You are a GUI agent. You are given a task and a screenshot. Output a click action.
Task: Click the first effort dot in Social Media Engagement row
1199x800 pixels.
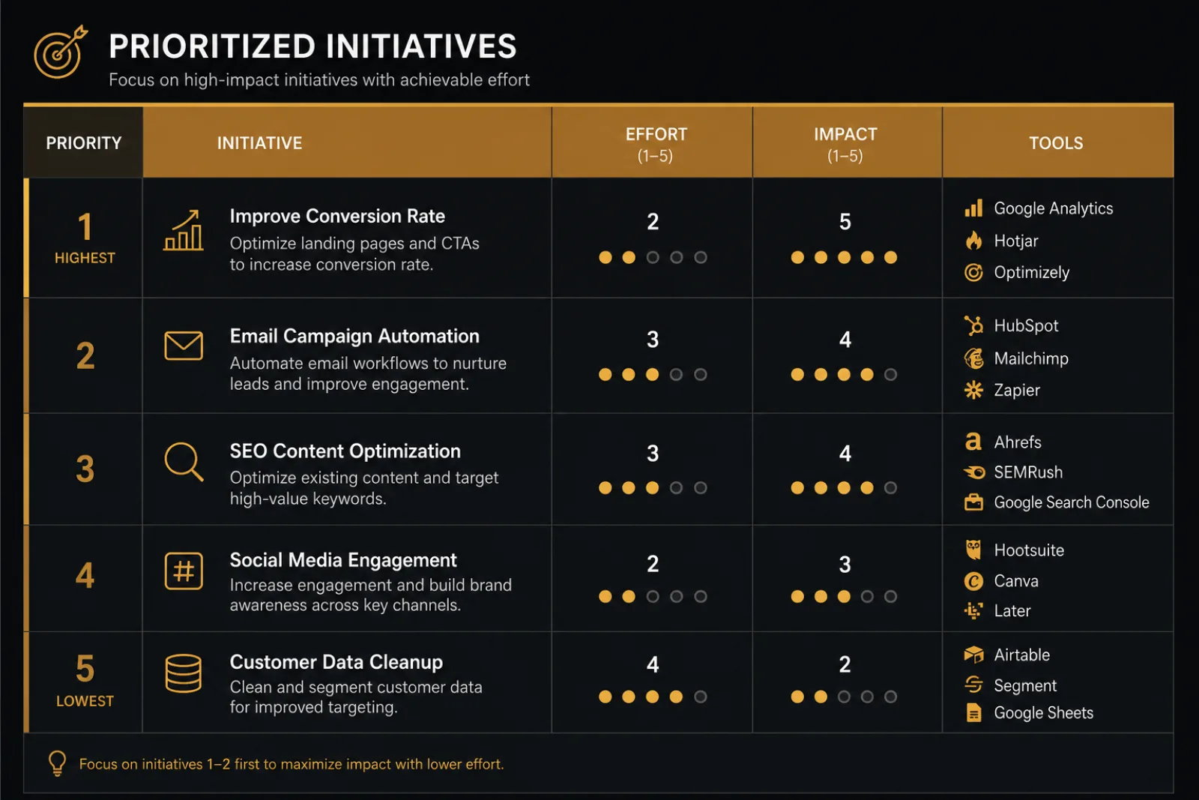point(605,597)
